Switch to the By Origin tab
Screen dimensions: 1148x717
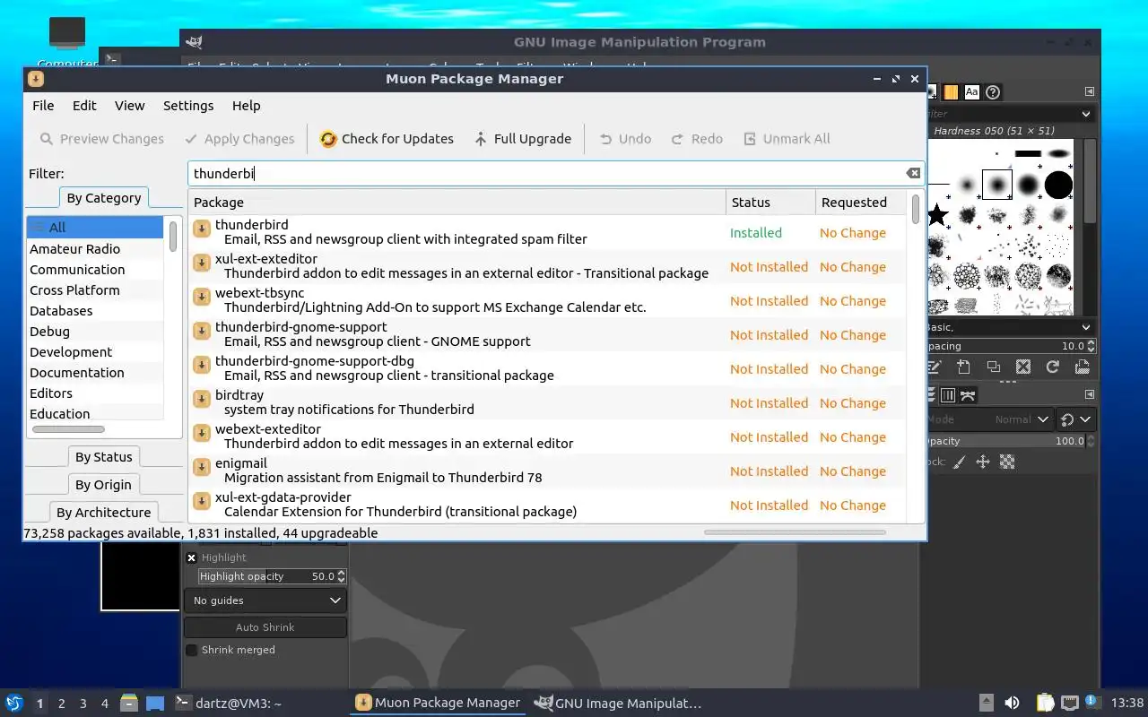(103, 485)
